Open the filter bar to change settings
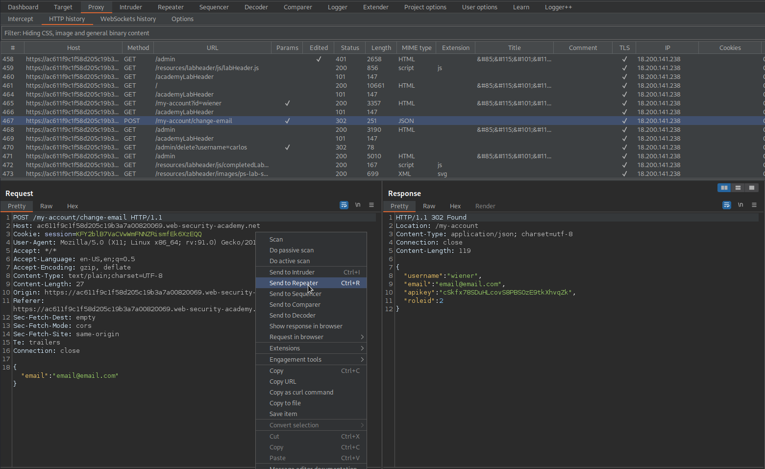This screenshot has width=765, height=469. click(382, 33)
